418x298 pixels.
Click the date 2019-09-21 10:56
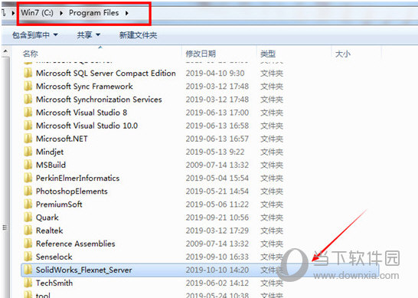pos(217,218)
